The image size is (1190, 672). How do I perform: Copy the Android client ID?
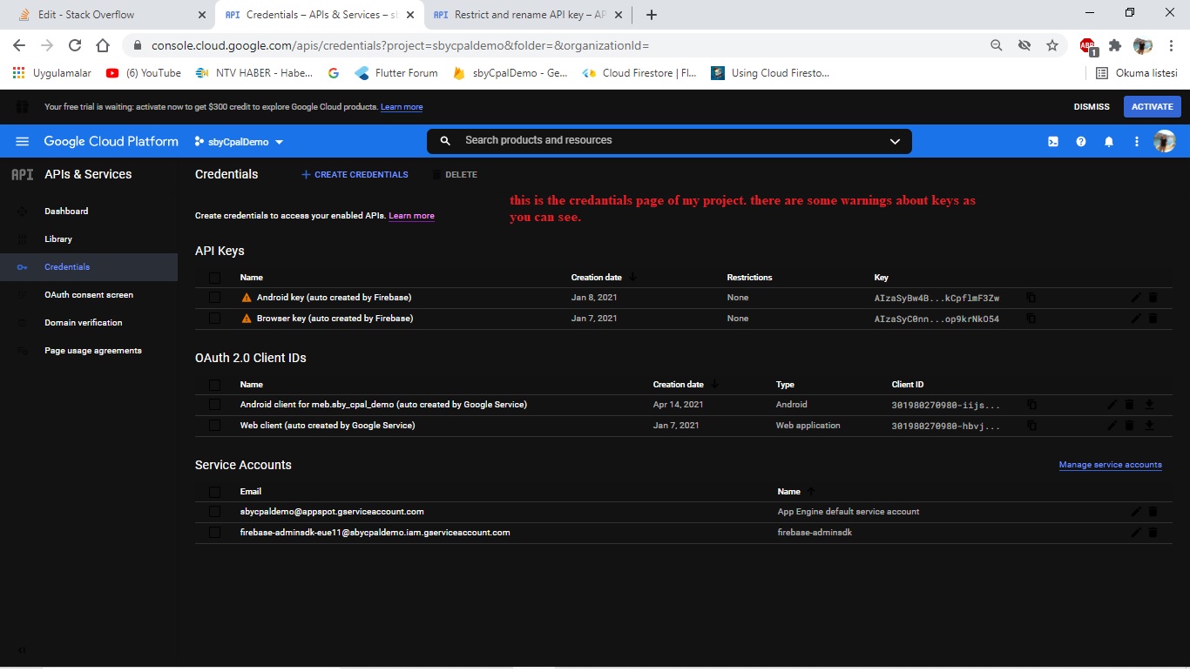click(1031, 405)
